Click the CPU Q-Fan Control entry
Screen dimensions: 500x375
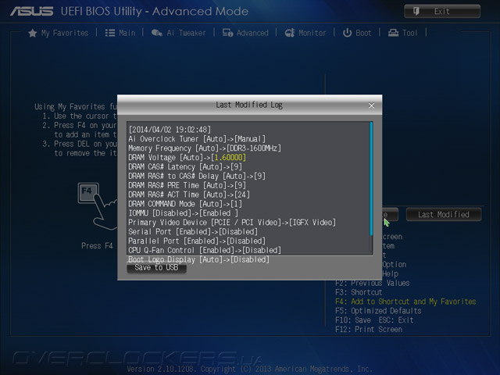205,250
